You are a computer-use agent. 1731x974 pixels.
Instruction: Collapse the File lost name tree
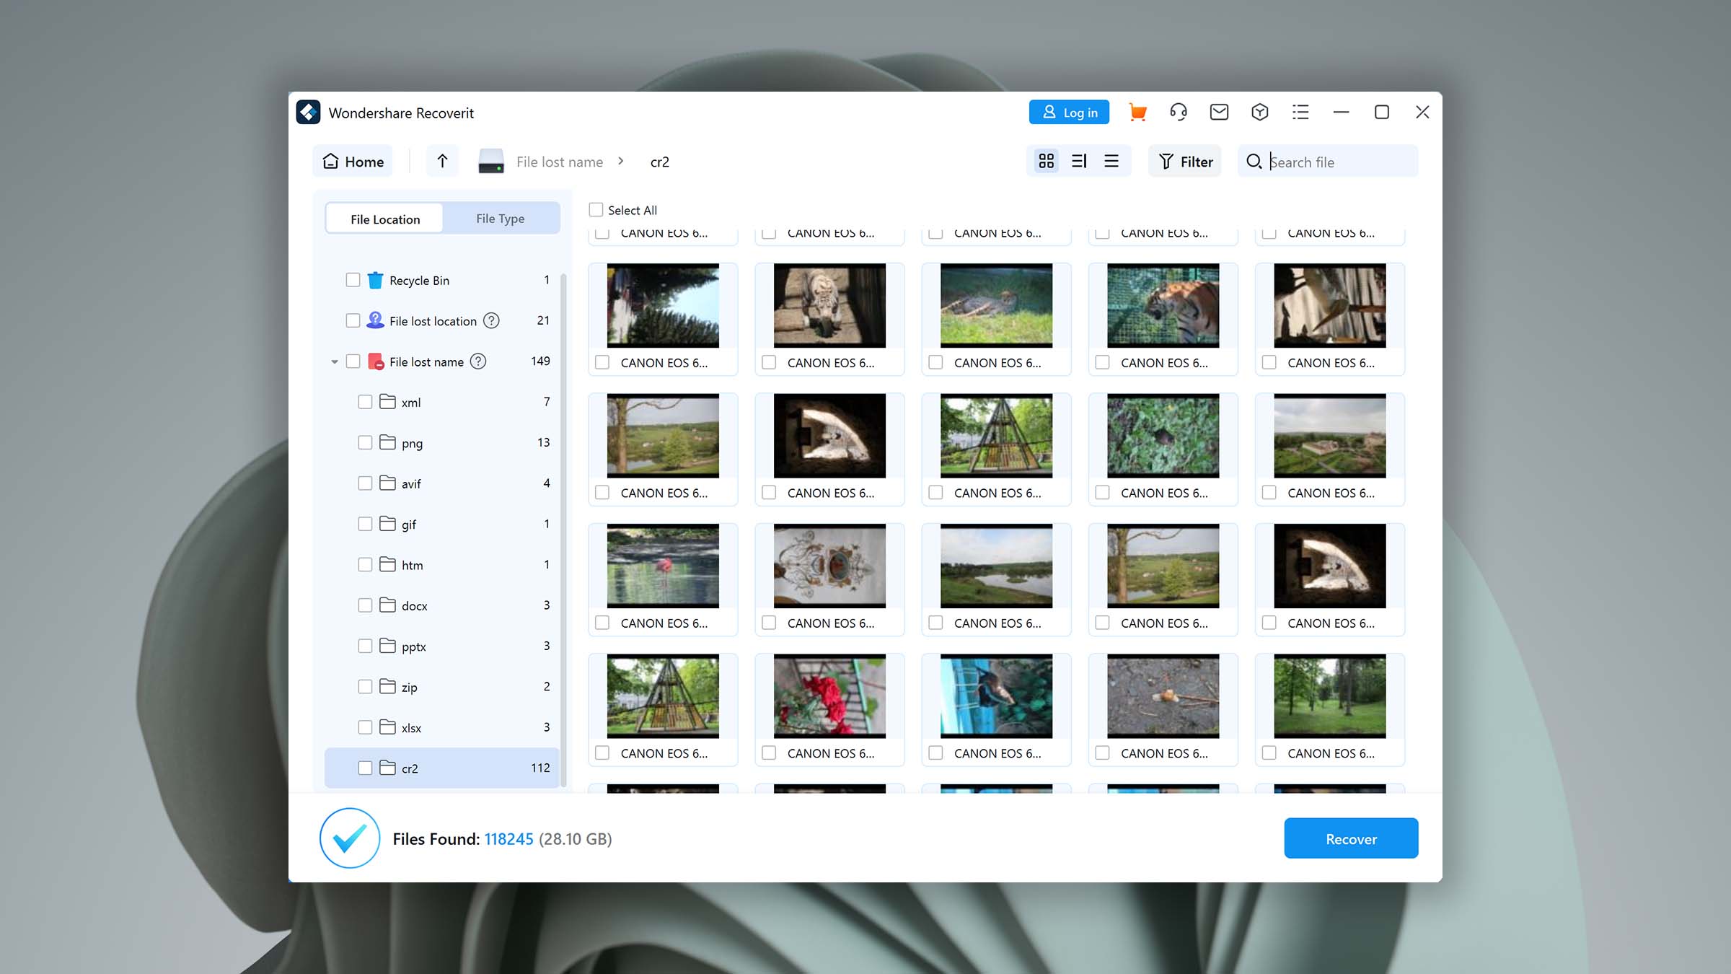[x=334, y=361]
